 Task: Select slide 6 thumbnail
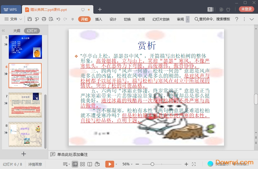[x=25, y=76]
